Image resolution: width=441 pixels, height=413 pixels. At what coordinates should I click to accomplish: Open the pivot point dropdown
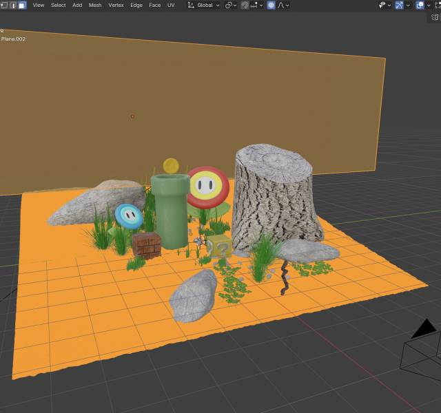[231, 5]
